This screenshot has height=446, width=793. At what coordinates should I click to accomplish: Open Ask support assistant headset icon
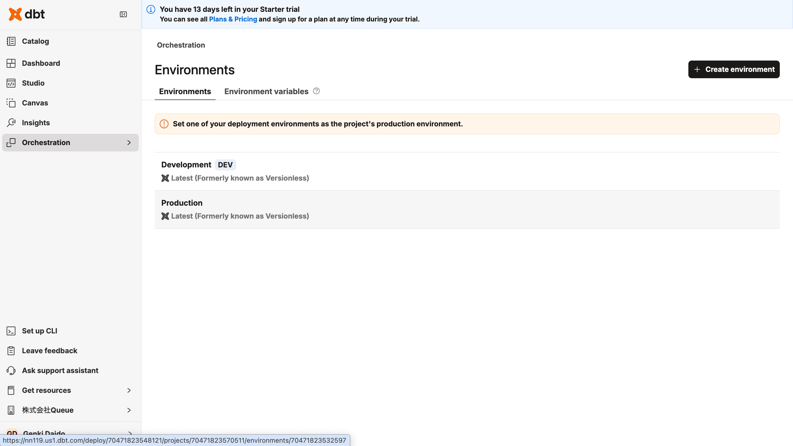point(11,371)
